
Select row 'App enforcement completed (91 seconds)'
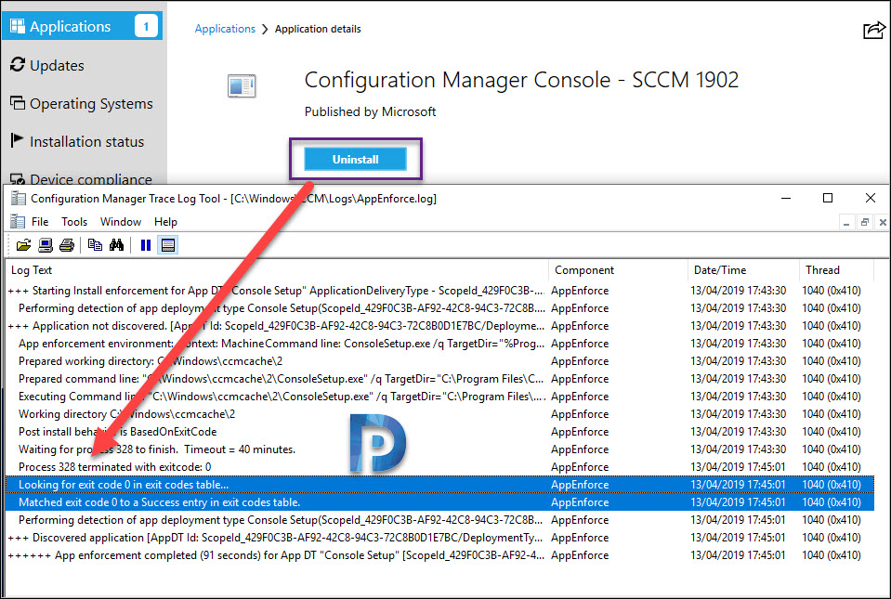(x=439, y=554)
